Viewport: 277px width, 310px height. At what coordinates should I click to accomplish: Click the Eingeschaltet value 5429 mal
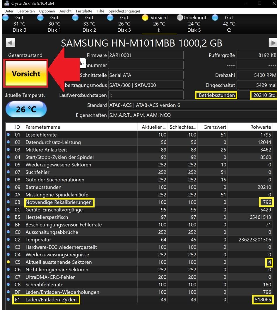click(x=257, y=85)
